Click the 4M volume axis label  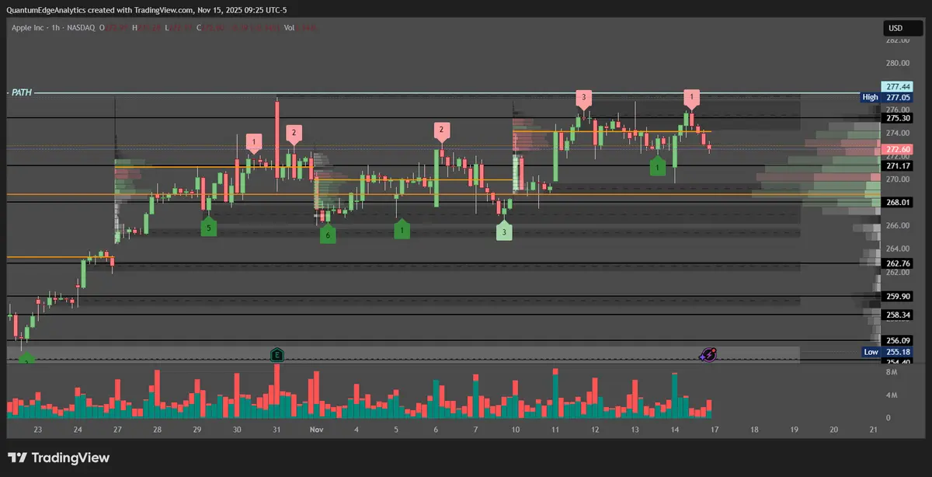click(x=893, y=395)
